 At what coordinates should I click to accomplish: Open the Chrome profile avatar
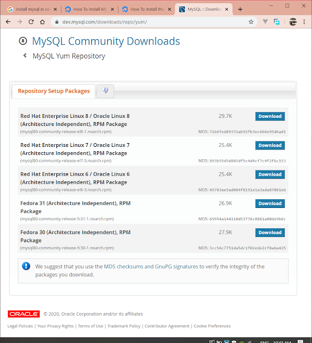pos(293,21)
